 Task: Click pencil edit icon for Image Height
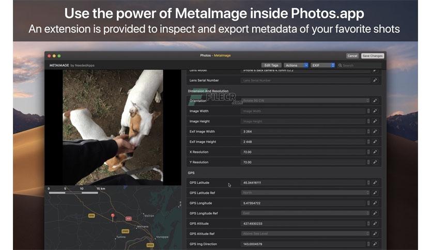tap(375, 121)
